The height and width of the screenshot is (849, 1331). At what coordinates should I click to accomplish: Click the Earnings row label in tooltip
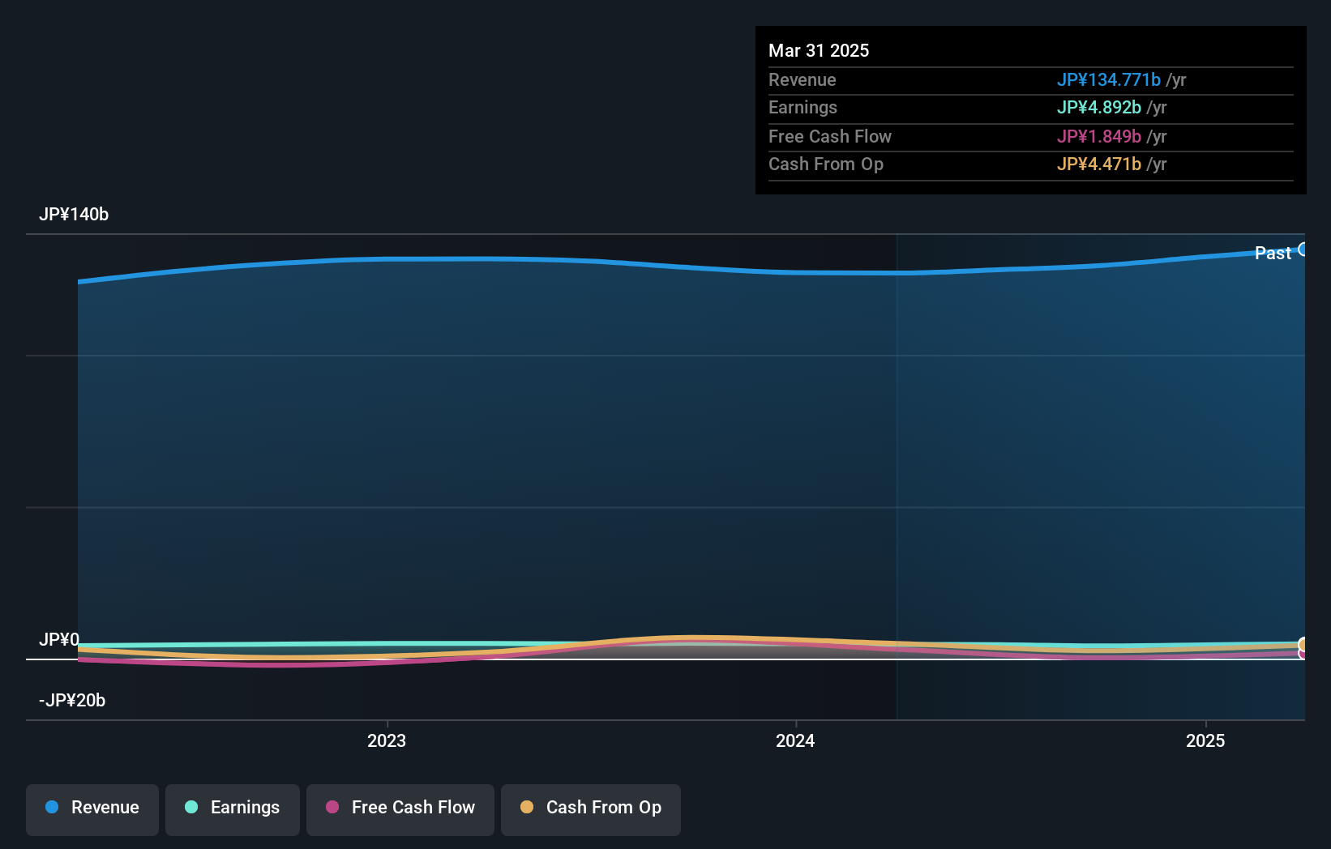point(802,107)
